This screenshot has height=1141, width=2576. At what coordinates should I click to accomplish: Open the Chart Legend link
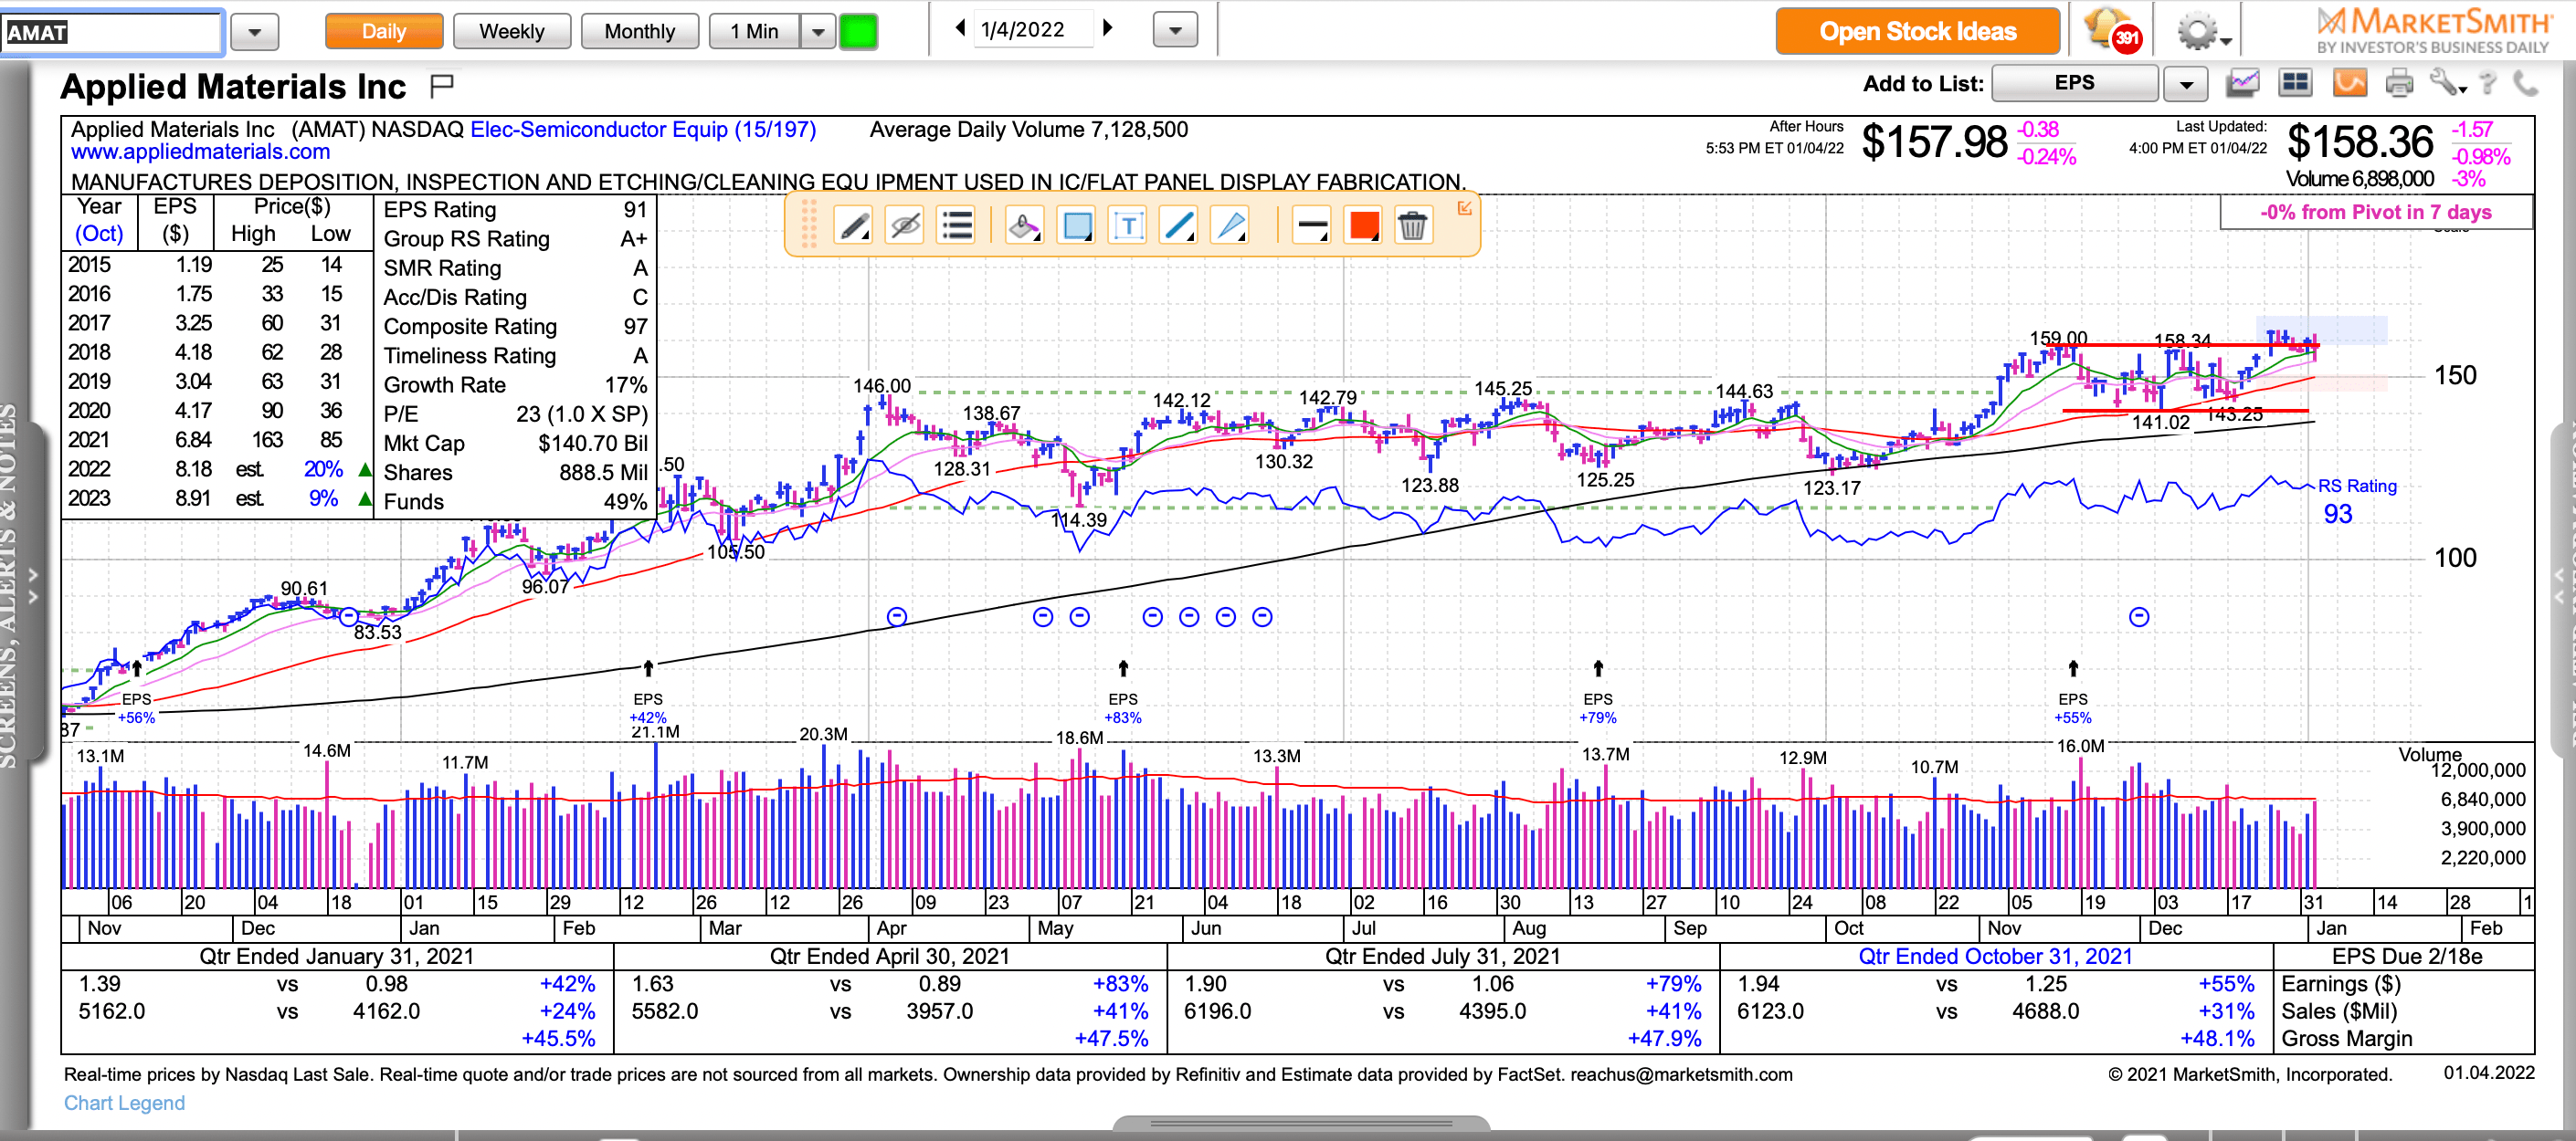point(124,1103)
